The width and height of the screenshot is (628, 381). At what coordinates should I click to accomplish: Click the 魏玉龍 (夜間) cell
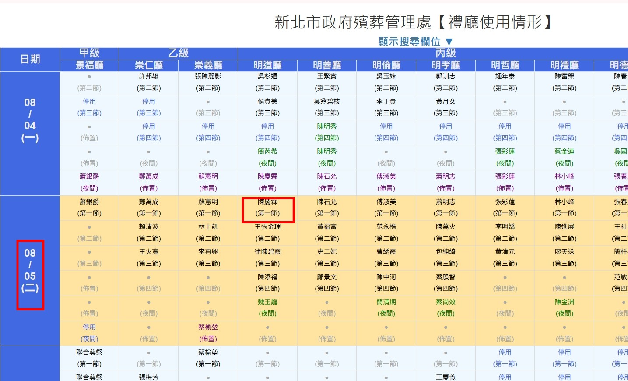coord(268,308)
